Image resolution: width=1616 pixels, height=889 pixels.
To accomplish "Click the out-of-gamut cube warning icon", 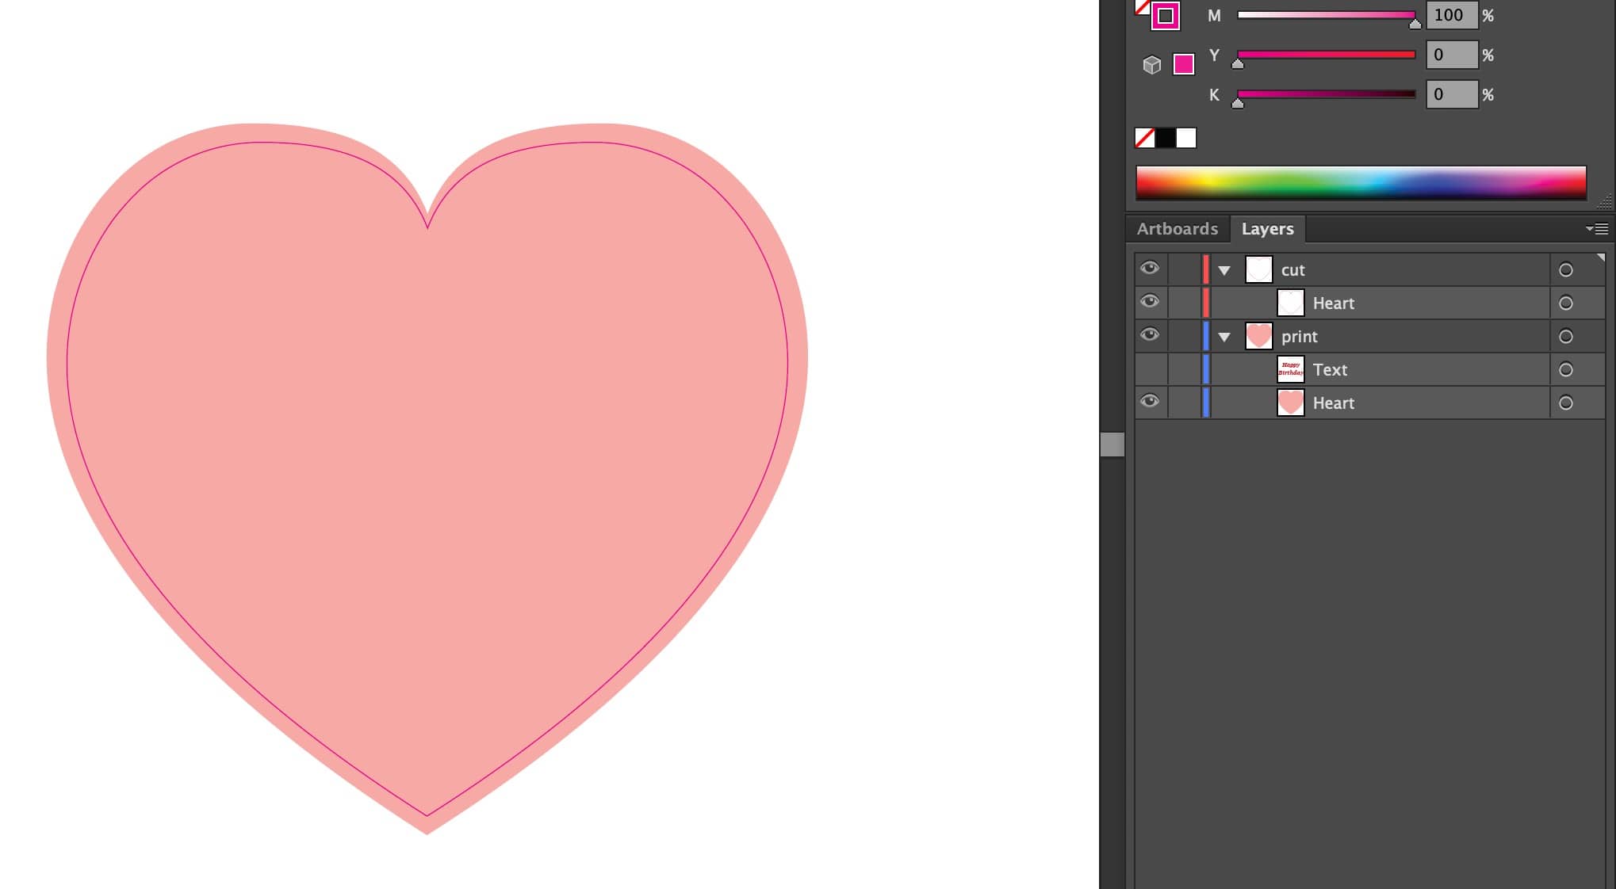I will (1151, 64).
